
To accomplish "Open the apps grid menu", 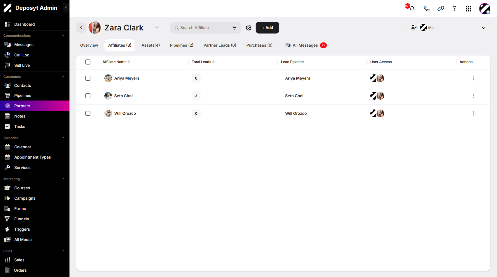I will pyautogui.click(x=469, y=9).
